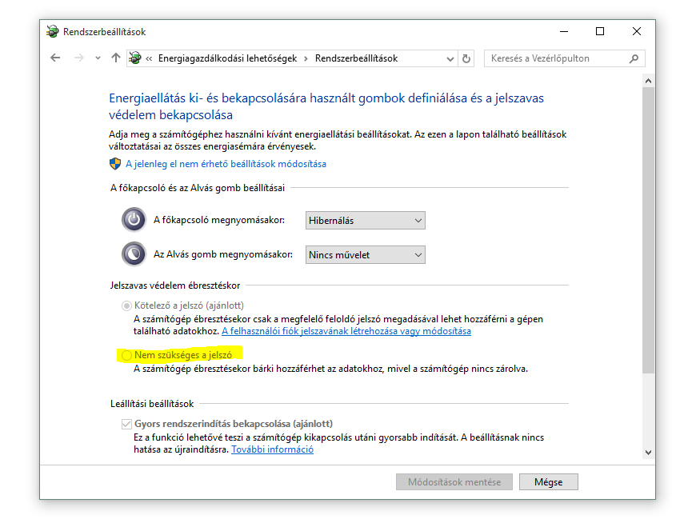696x531 pixels.
Task: Select the Kötelező a jelszó radio button
Action: point(126,305)
